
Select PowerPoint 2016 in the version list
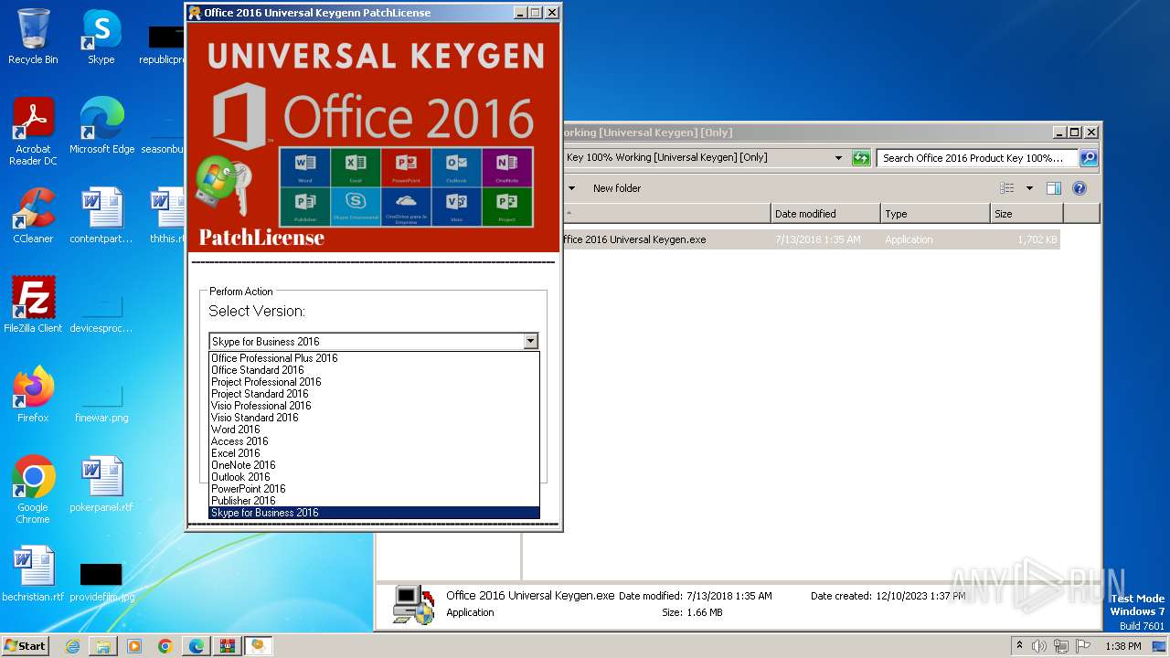click(374, 489)
